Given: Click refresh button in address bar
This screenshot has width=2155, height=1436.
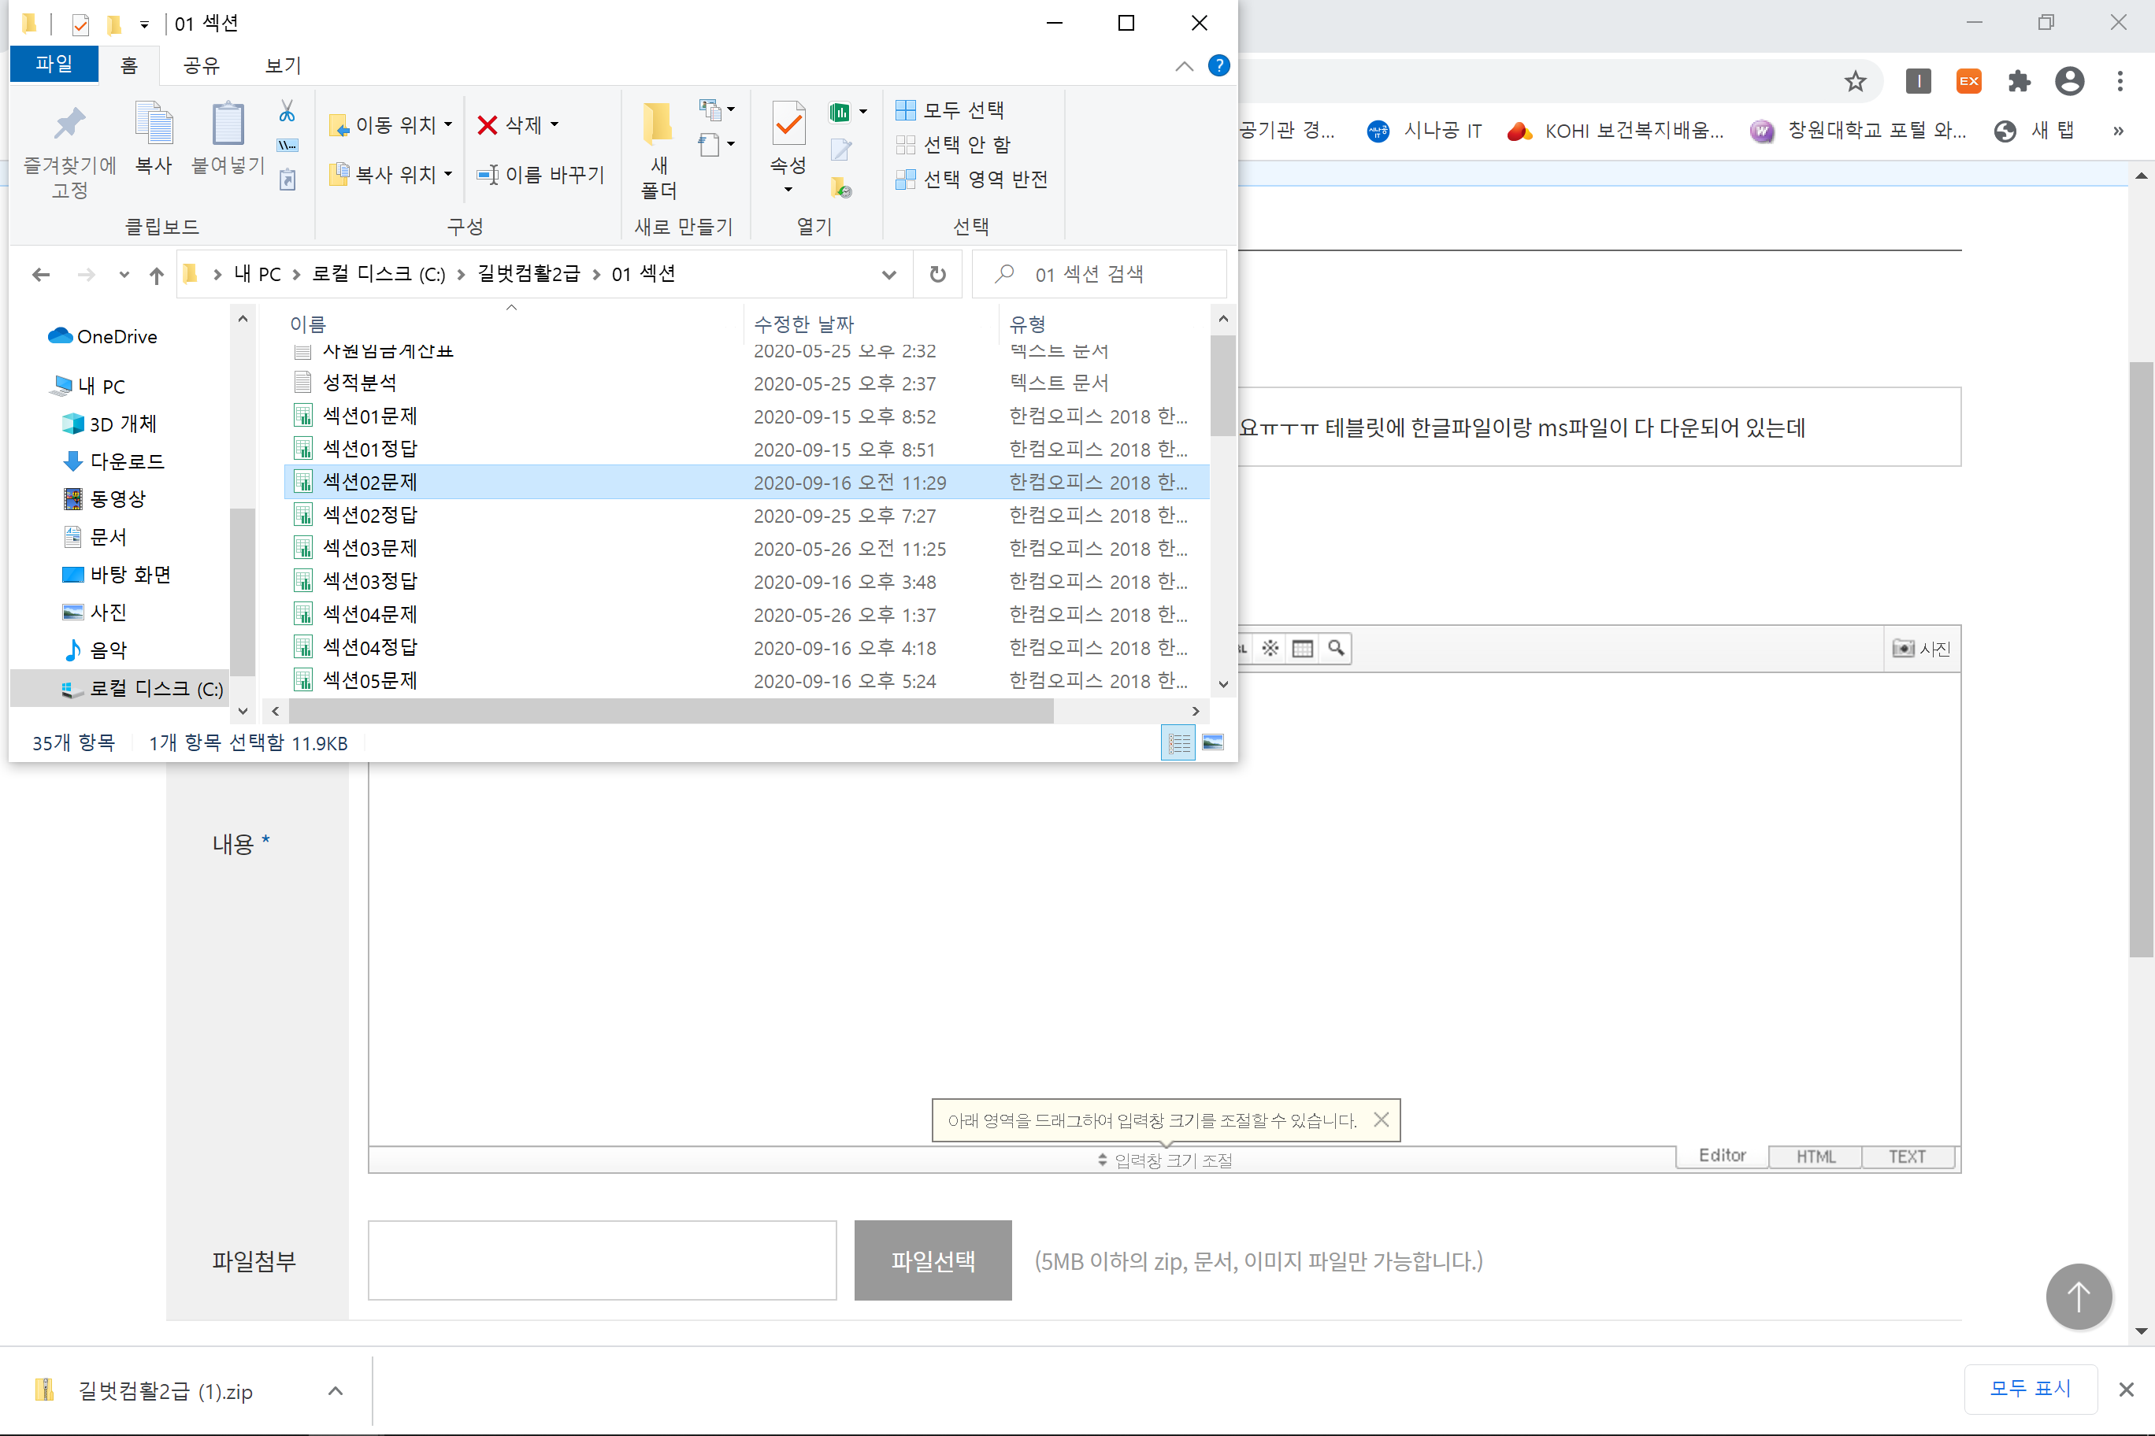Looking at the screenshot, I should (x=937, y=274).
